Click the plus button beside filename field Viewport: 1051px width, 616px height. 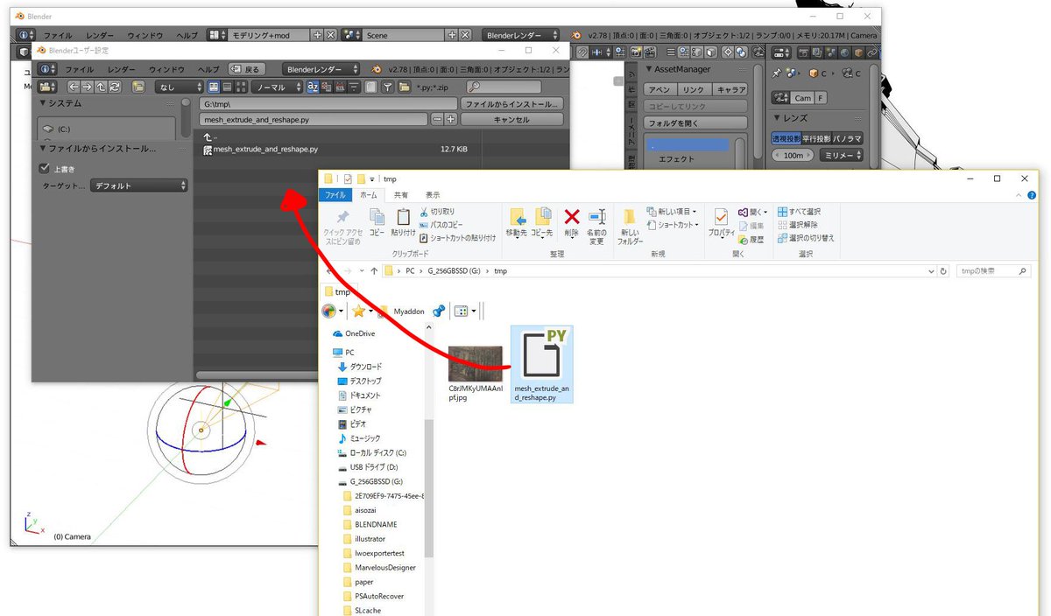[450, 120]
